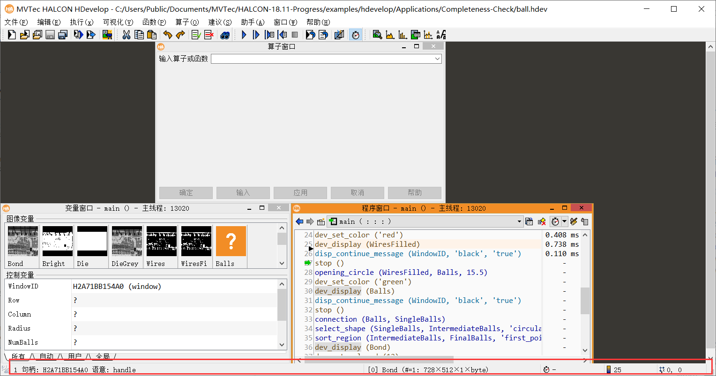Click the Step Over execution icon
The width and height of the screenshot is (716, 376).
(x=256, y=35)
